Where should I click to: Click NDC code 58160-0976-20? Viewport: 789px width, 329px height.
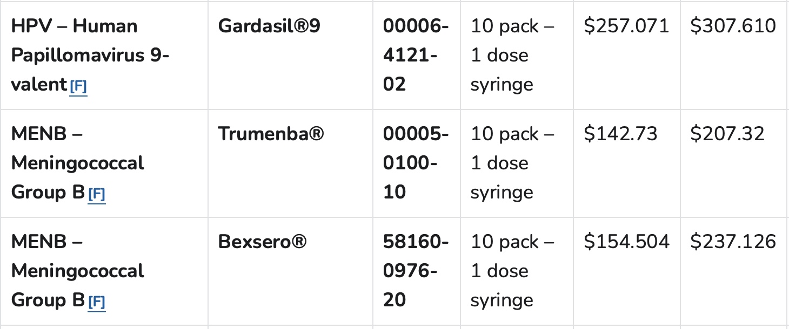point(416,271)
